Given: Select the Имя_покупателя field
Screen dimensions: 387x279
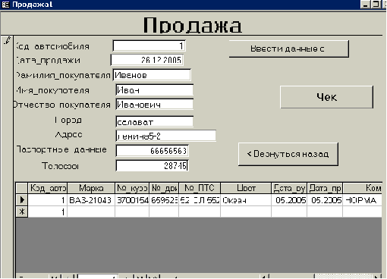Looking at the screenshot, I should (x=155, y=90).
